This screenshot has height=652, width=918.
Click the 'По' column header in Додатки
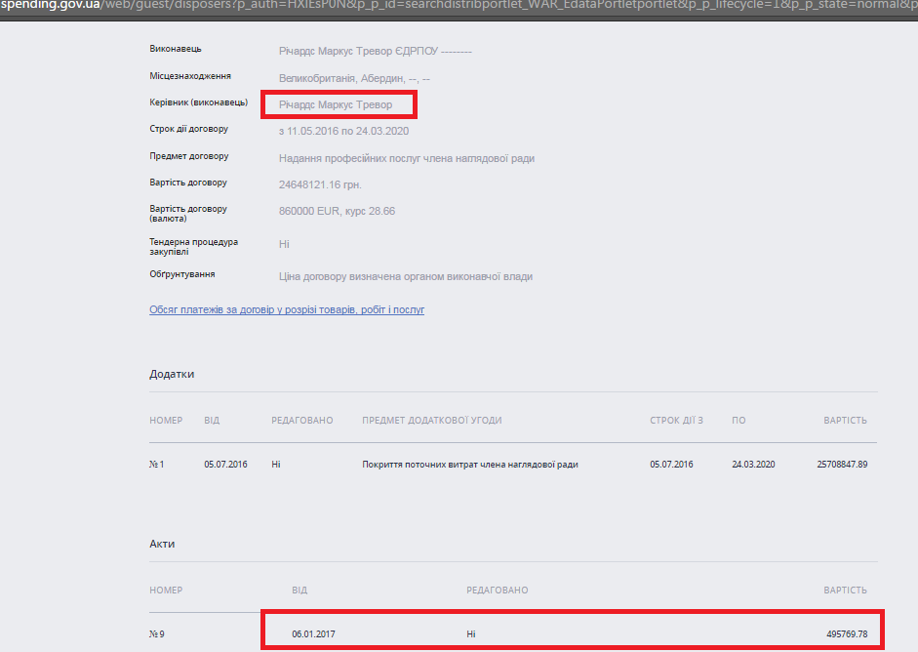(738, 421)
